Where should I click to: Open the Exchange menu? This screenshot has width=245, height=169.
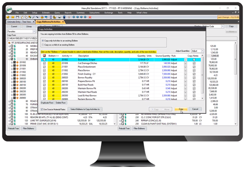pyautogui.click(x=109, y=12)
